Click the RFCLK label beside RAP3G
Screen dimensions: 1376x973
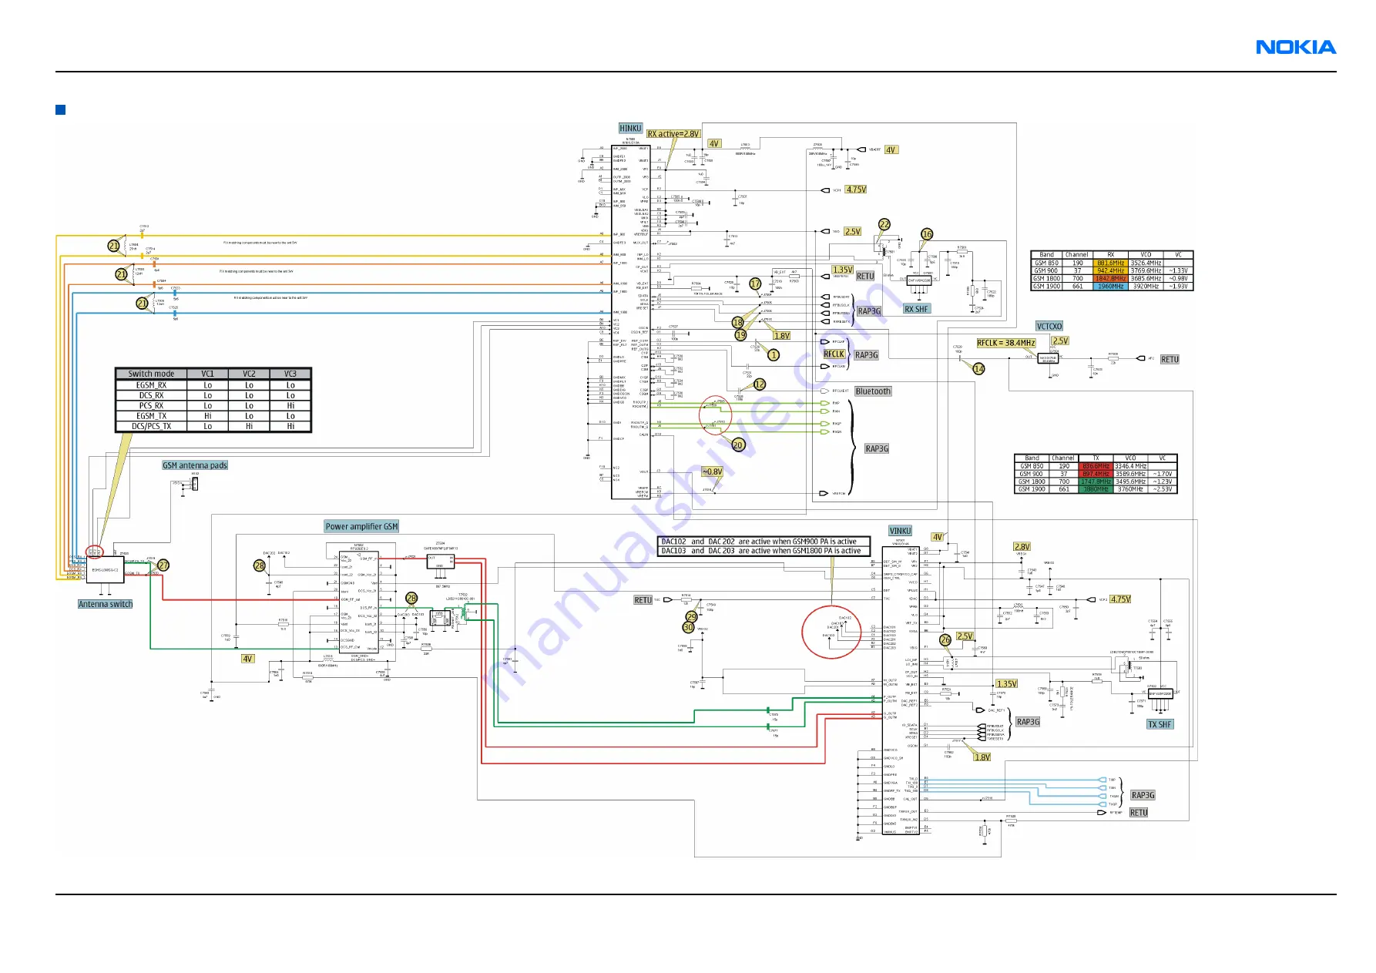pyautogui.click(x=834, y=354)
